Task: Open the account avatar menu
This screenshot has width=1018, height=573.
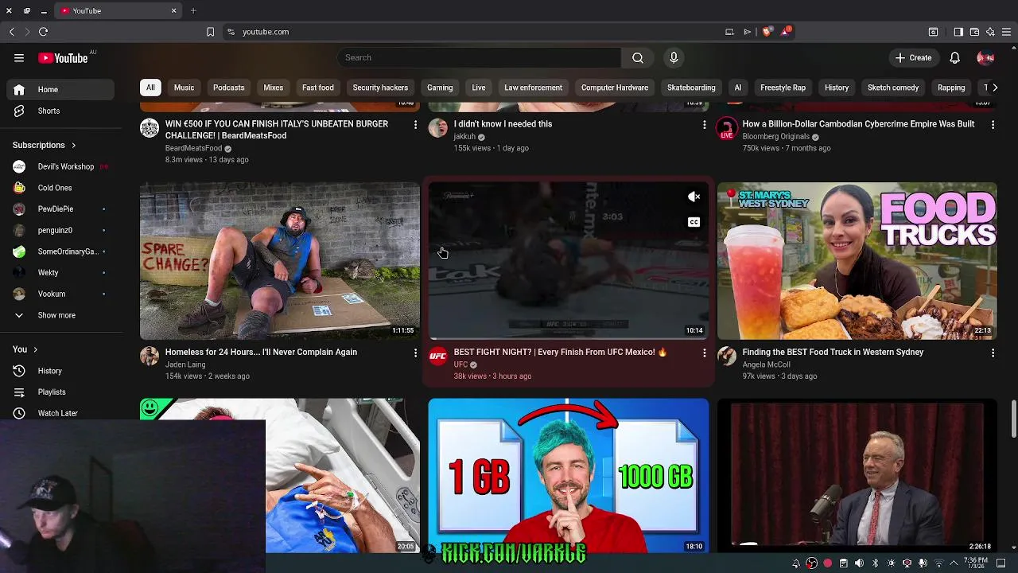Action: pyautogui.click(x=985, y=57)
